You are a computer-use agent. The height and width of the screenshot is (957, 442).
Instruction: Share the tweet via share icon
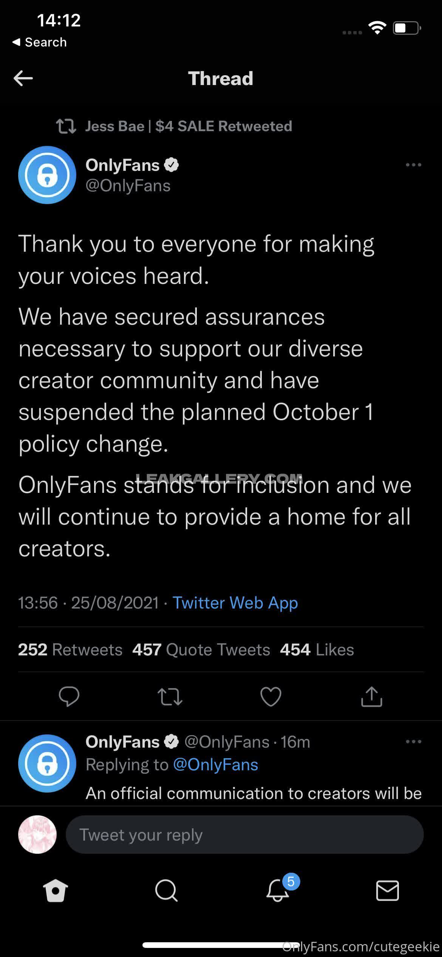372,696
